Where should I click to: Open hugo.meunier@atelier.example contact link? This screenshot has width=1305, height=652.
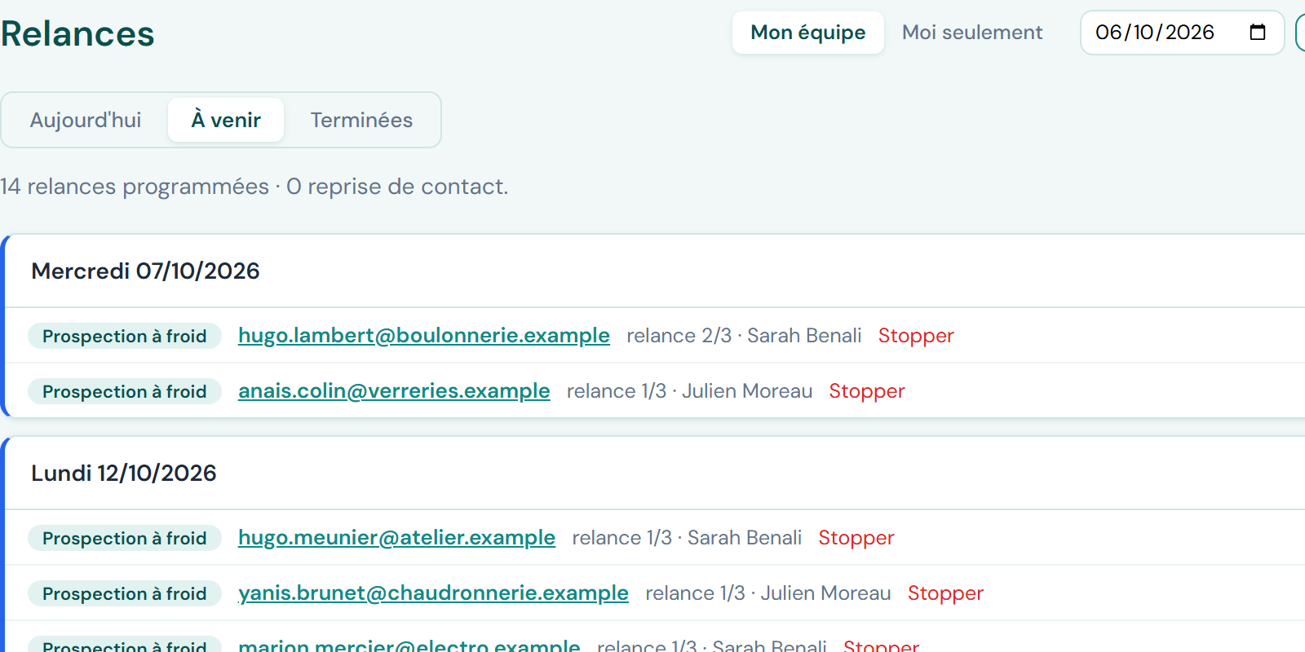click(396, 538)
